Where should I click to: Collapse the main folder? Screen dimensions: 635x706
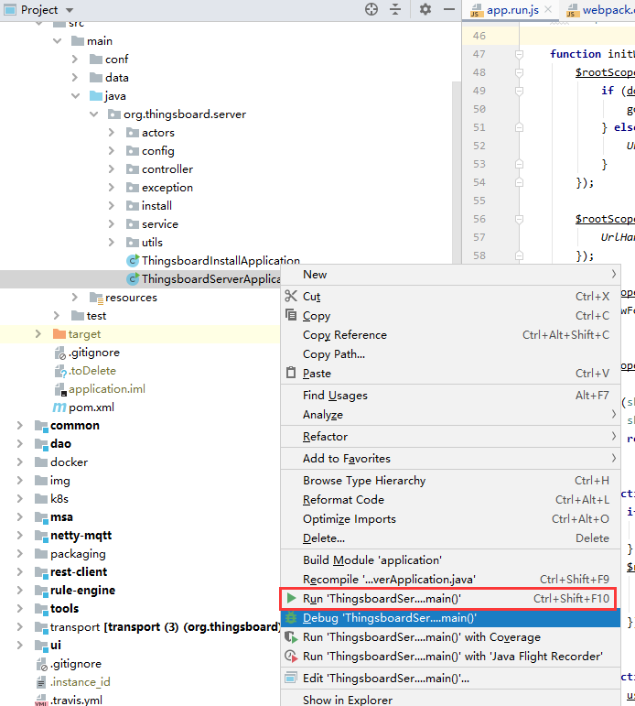coord(57,41)
